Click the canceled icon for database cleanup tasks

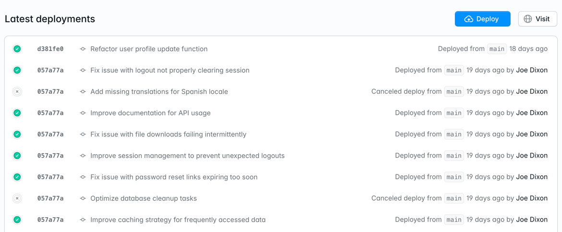tap(17, 198)
